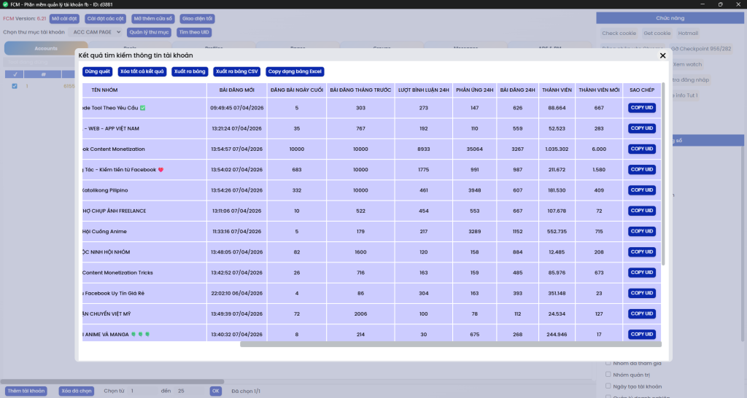Image resolution: width=747 pixels, height=398 pixels.
Task: Toggle the 'Nhóm đã tham gia' checkbox
Action: tap(608, 363)
